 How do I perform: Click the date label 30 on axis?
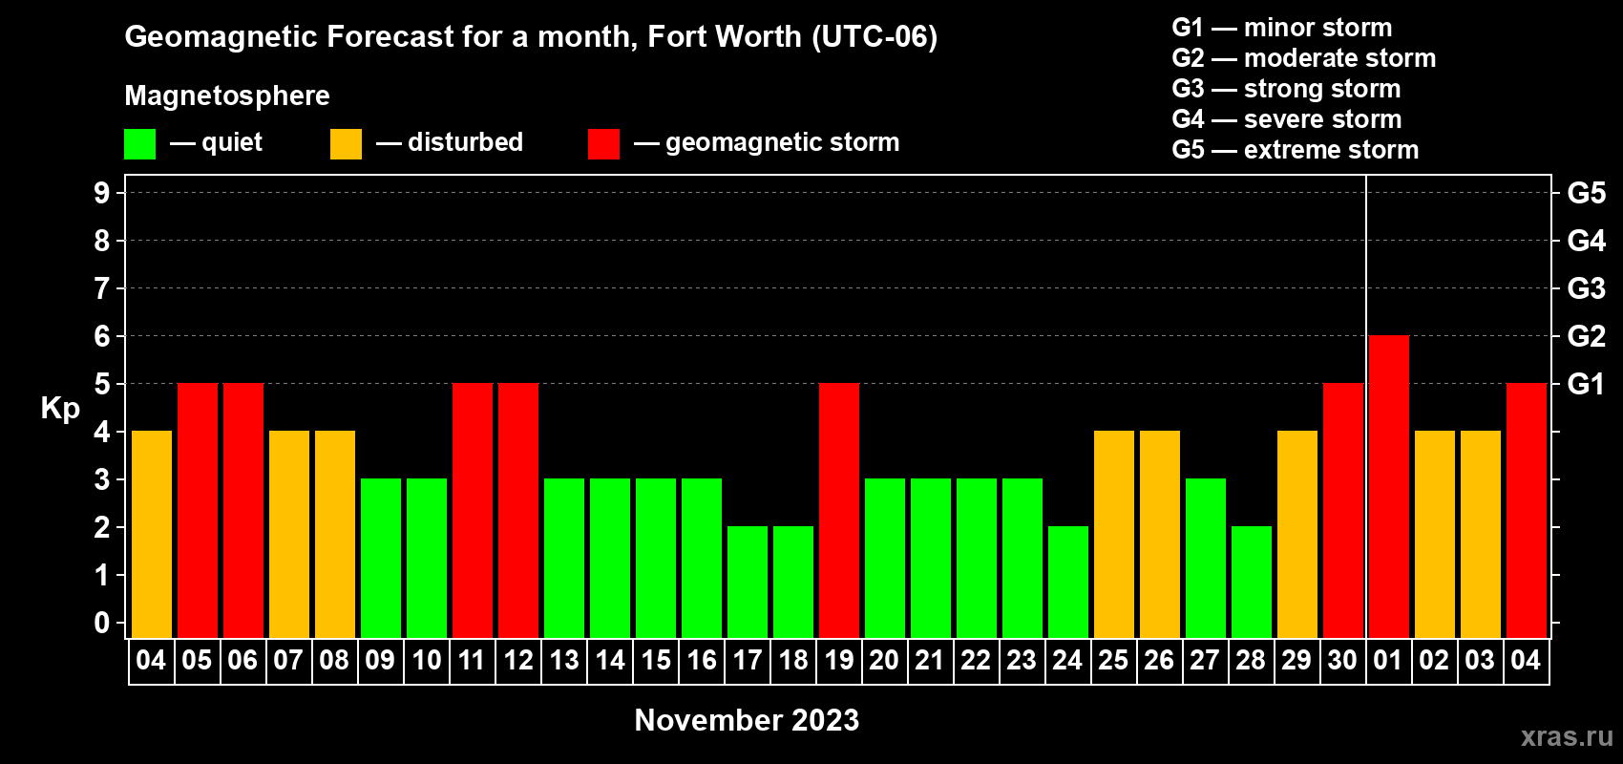tap(1342, 661)
